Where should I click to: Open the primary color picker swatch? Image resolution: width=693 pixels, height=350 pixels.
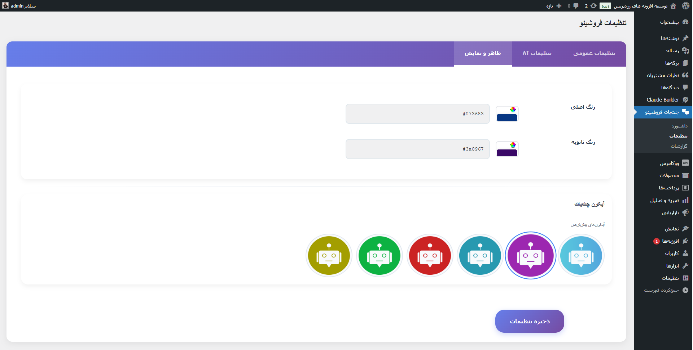507,114
